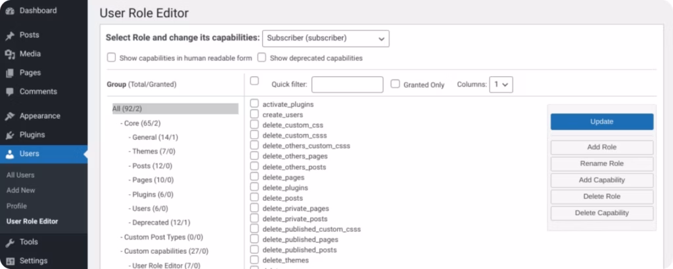Select the Custom capabilities (27/0) group
Screen dimensions: 673x269
click(164, 251)
